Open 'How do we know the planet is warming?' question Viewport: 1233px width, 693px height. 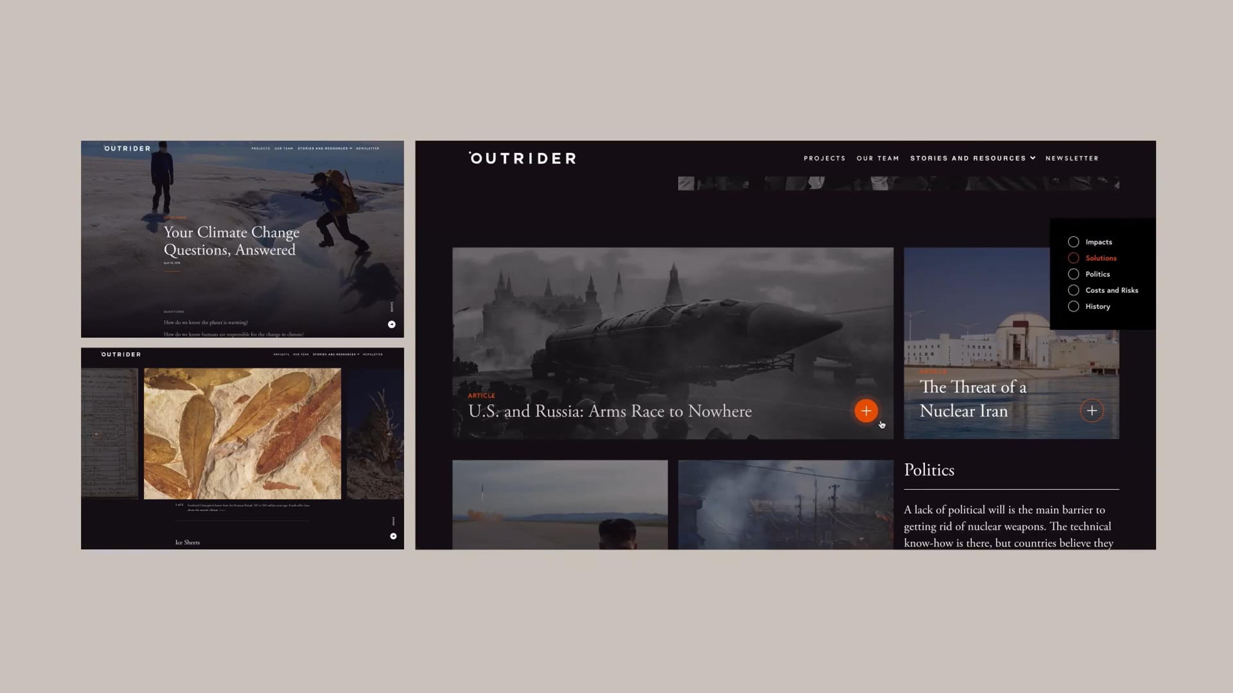coord(206,322)
